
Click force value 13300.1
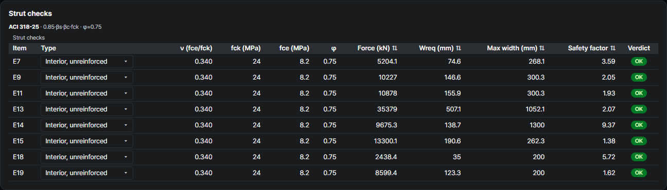(x=385, y=141)
